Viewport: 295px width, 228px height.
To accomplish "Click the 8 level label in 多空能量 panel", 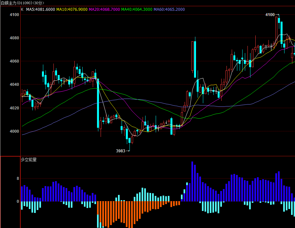I will tap(18, 179).
